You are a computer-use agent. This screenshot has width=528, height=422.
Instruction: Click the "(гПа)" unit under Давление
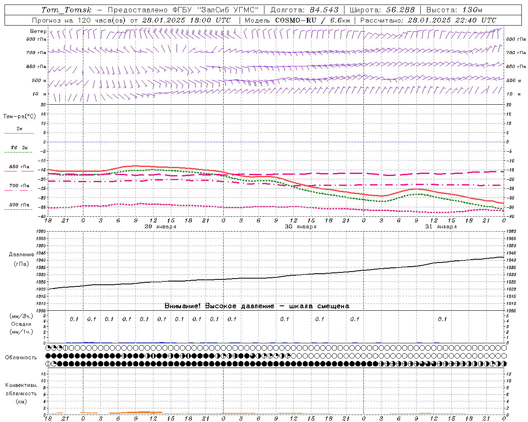(21, 264)
